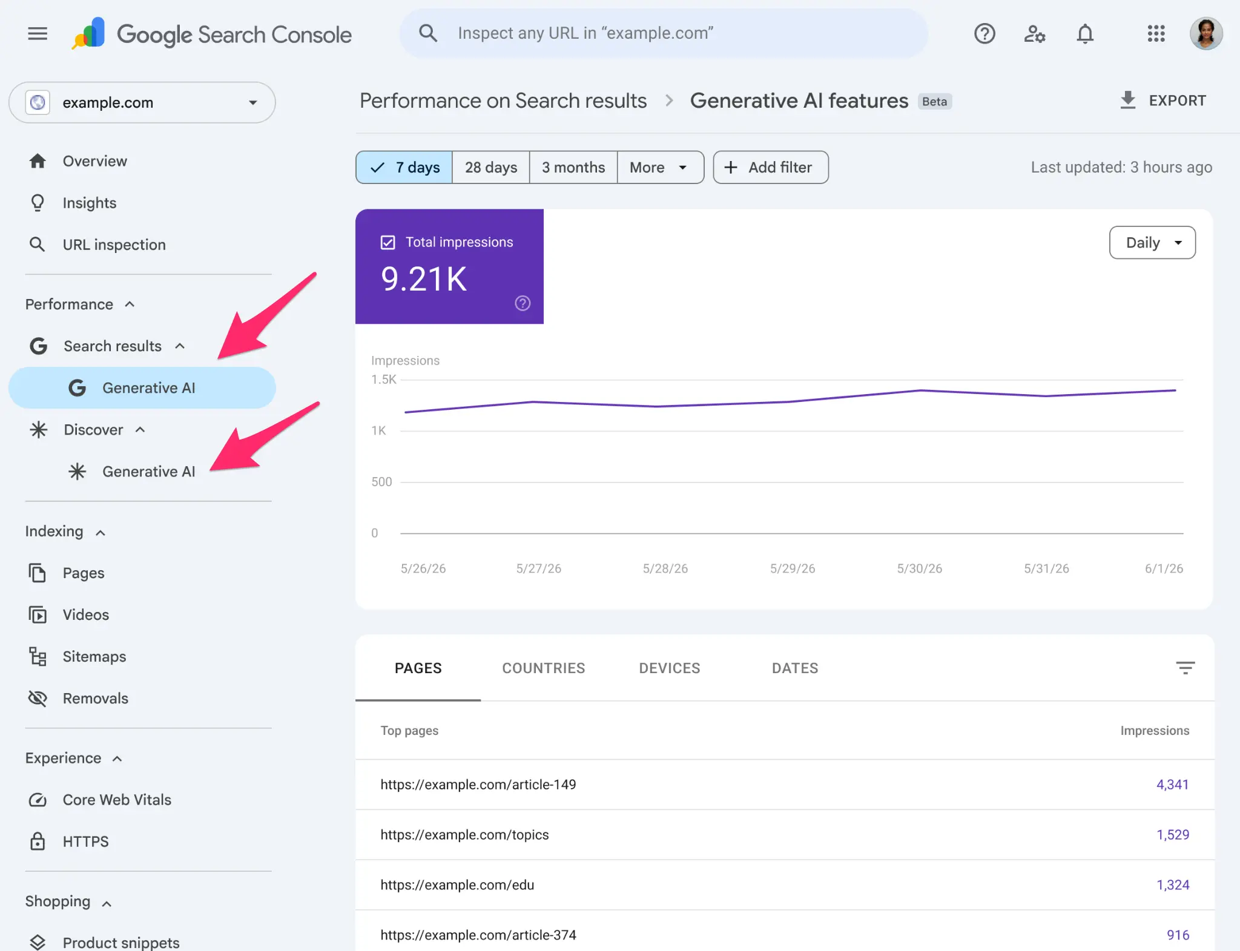This screenshot has width=1240, height=951.
Task: Open the article-374 page row
Action: [x=785, y=931]
